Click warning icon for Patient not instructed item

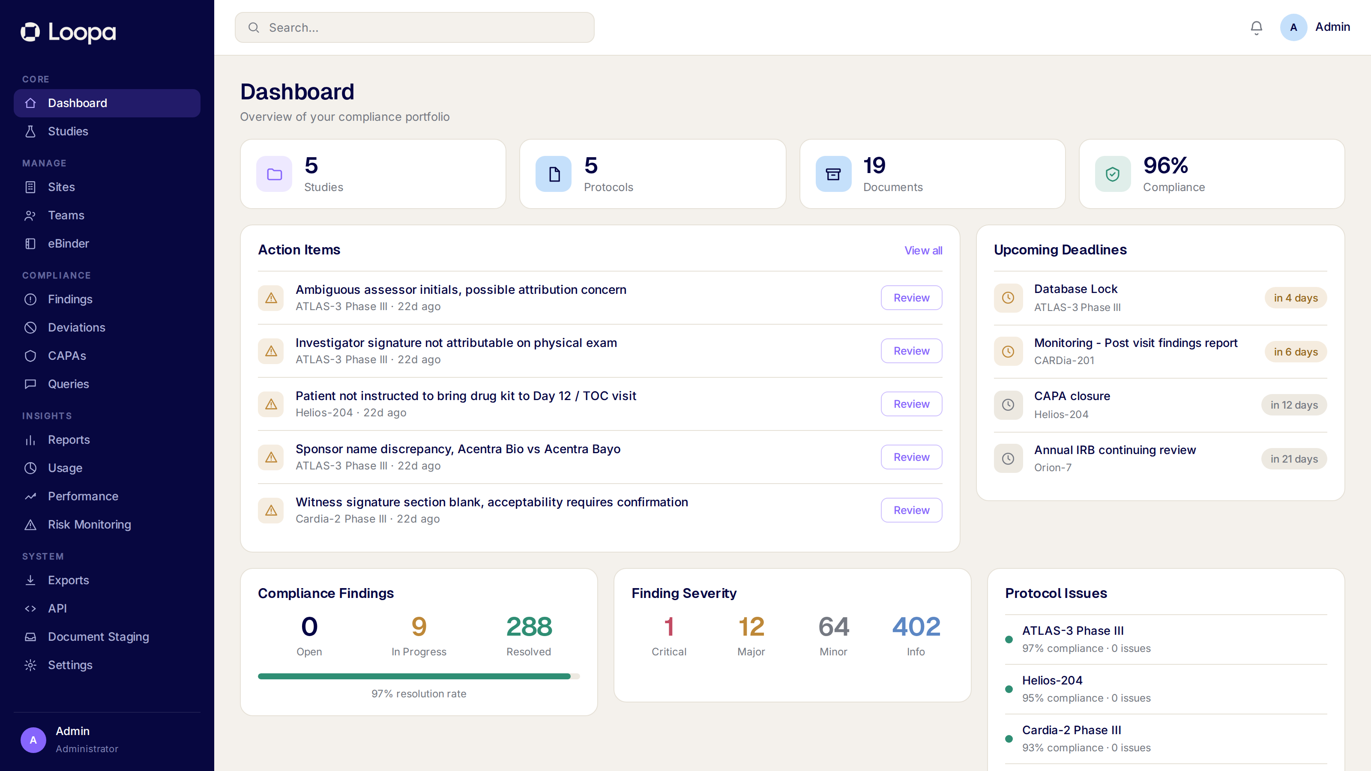point(271,404)
